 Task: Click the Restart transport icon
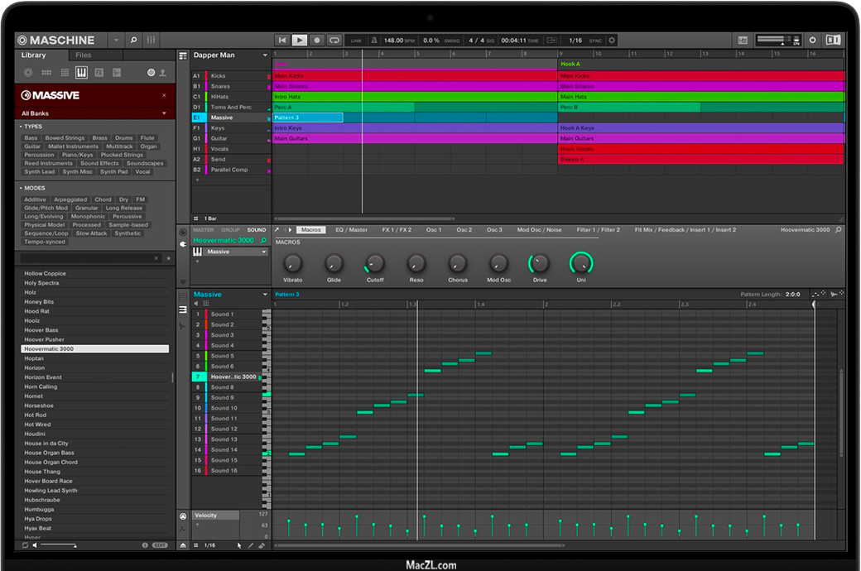point(281,40)
